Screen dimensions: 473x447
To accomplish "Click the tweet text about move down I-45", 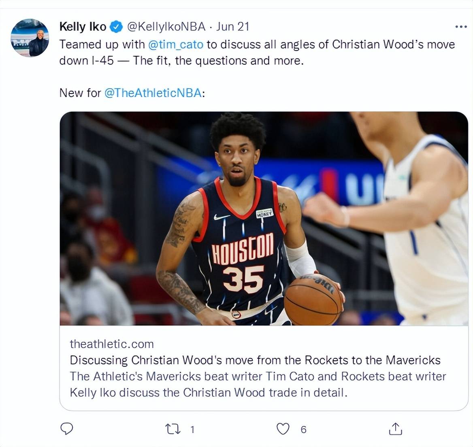I will pyautogui.click(x=257, y=53).
